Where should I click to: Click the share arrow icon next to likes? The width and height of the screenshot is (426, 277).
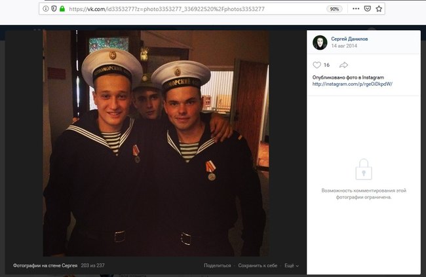click(x=343, y=65)
